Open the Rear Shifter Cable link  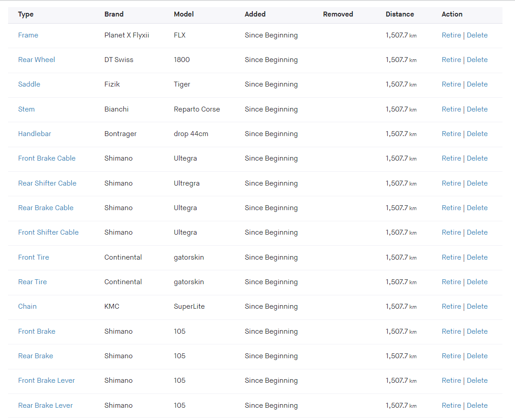pyautogui.click(x=47, y=183)
